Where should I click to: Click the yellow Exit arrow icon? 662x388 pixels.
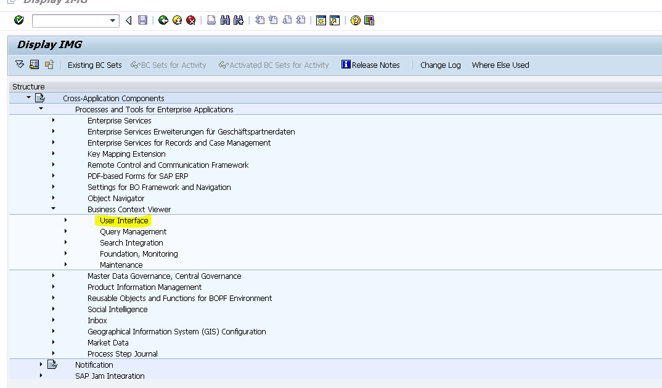[178, 21]
